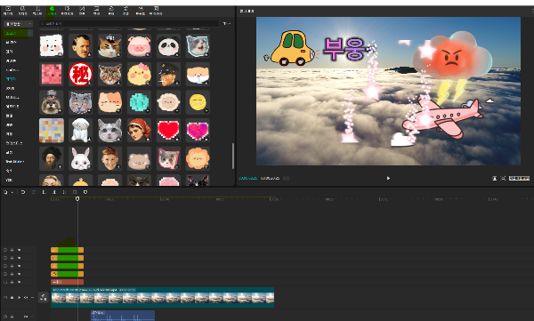Select the highlighted Stickers tab
The height and width of the screenshot is (321, 534).
click(52, 11)
